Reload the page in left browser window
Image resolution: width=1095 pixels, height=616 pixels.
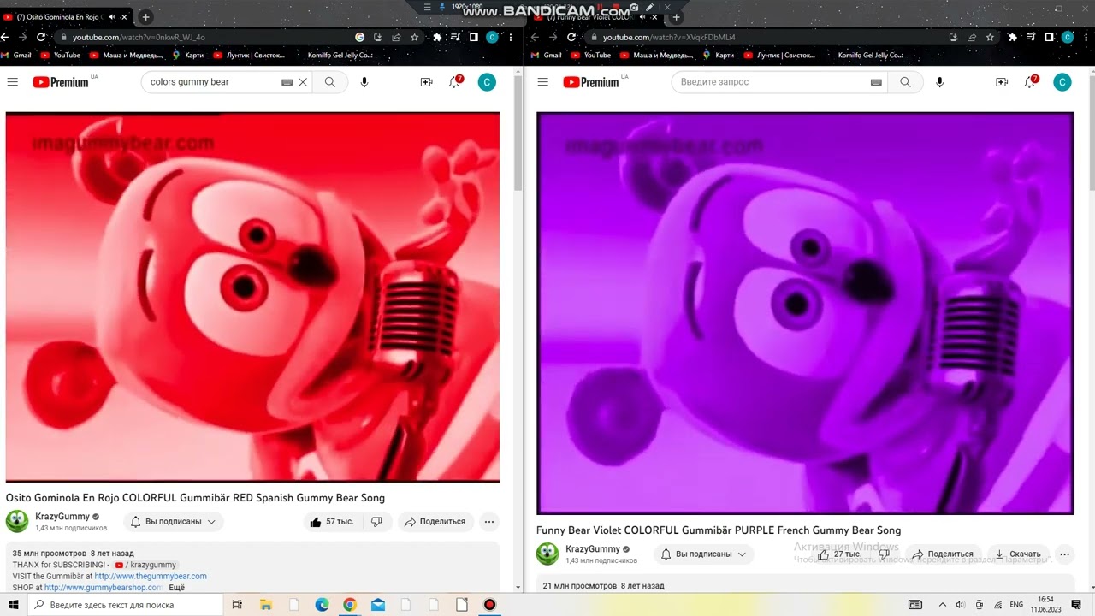pos(41,37)
